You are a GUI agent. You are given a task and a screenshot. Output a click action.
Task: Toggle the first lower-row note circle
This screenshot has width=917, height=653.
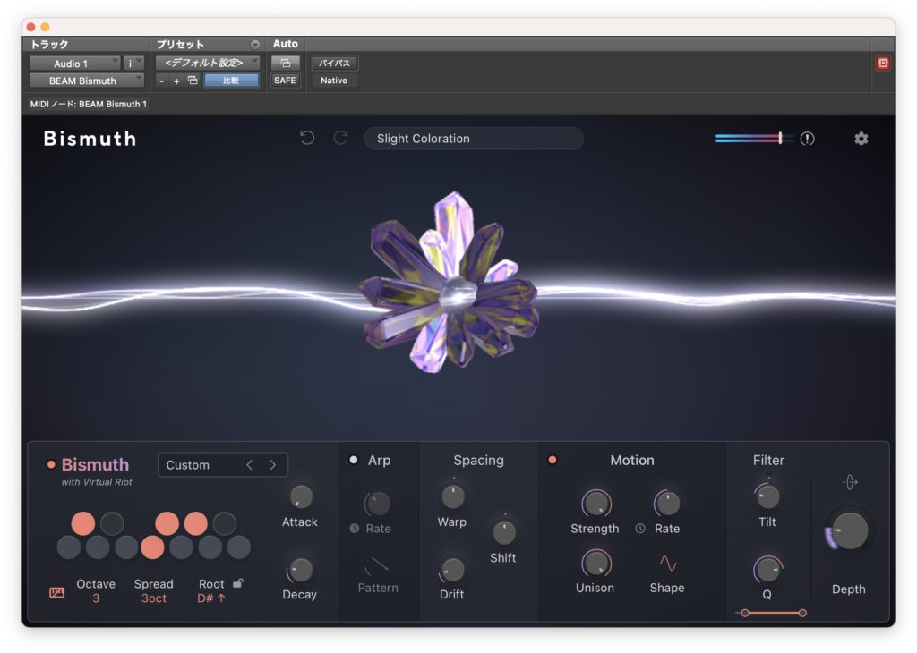point(69,547)
